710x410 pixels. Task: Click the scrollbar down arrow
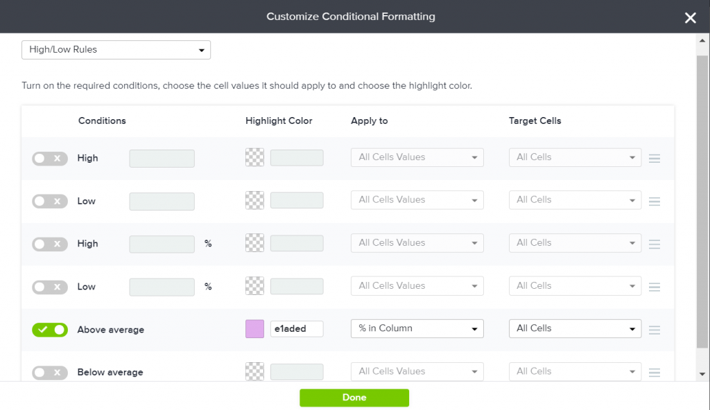(x=702, y=374)
